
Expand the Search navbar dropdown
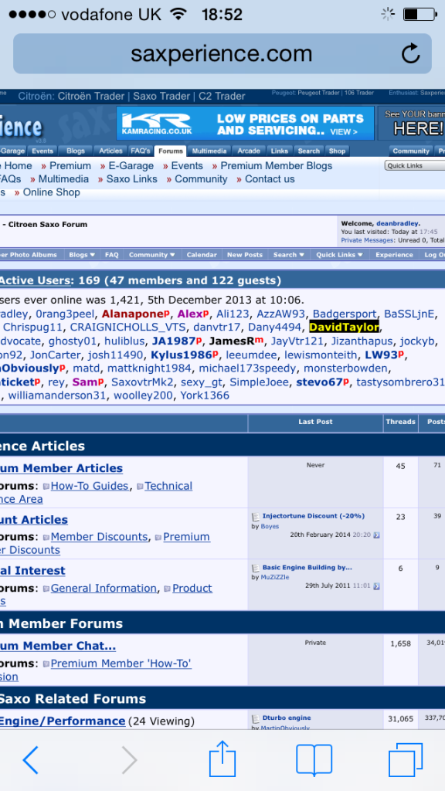tap(289, 255)
